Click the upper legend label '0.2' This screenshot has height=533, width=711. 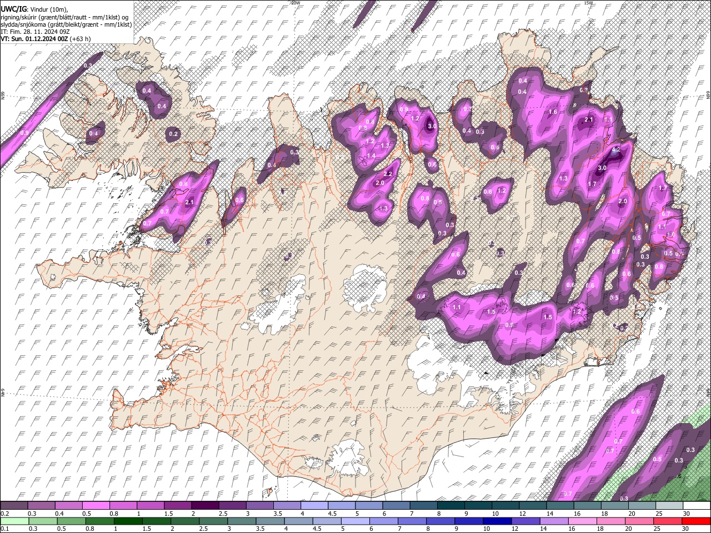[5, 514]
